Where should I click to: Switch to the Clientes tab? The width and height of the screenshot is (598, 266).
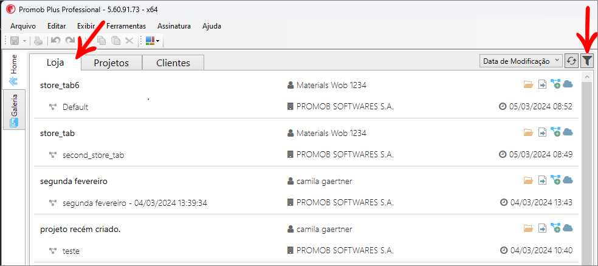pyautogui.click(x=173, y=63)
